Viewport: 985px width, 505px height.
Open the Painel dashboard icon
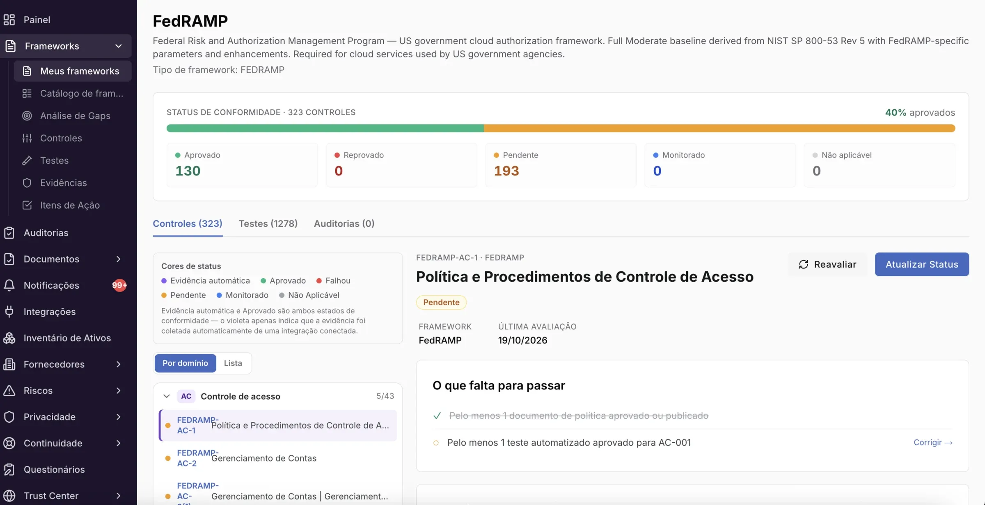pyautogui.click(x=9, y=20)
